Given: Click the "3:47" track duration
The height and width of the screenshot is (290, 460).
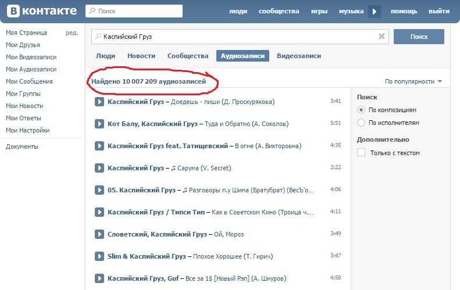Looking at the screenshot, I should click(x=336, y=255).
